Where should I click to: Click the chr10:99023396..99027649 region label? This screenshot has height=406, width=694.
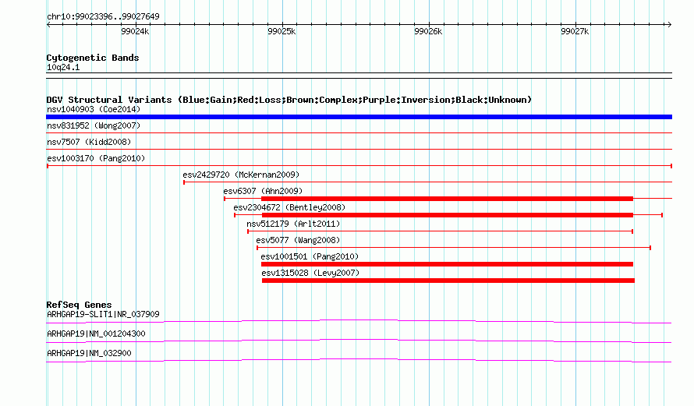(103, 16)
